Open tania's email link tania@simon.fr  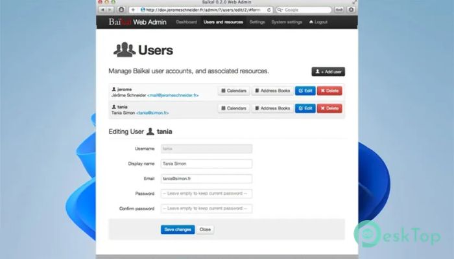click(152, 113)
